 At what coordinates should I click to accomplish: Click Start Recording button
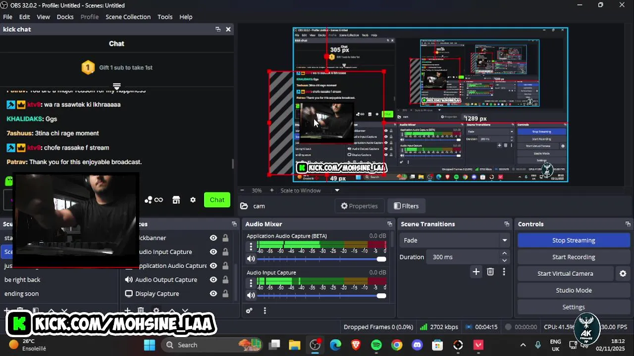click(x=574, y=257)
